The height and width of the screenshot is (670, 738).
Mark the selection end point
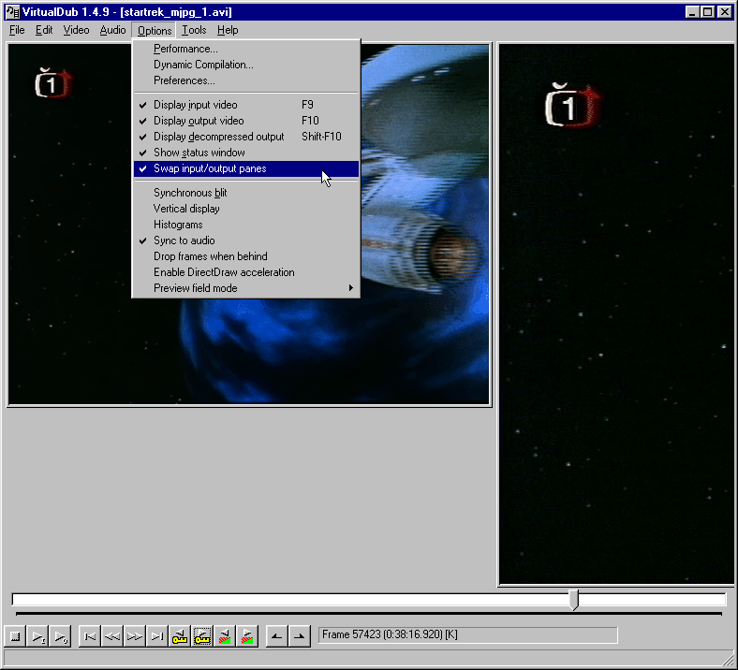(x=300, y=636)
